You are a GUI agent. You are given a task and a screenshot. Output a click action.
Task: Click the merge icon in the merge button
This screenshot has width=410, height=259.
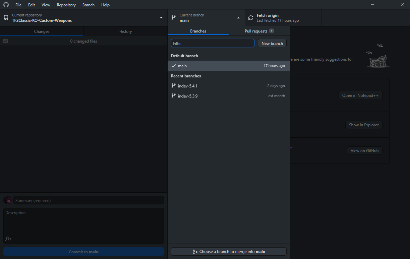tap(195, 252)
